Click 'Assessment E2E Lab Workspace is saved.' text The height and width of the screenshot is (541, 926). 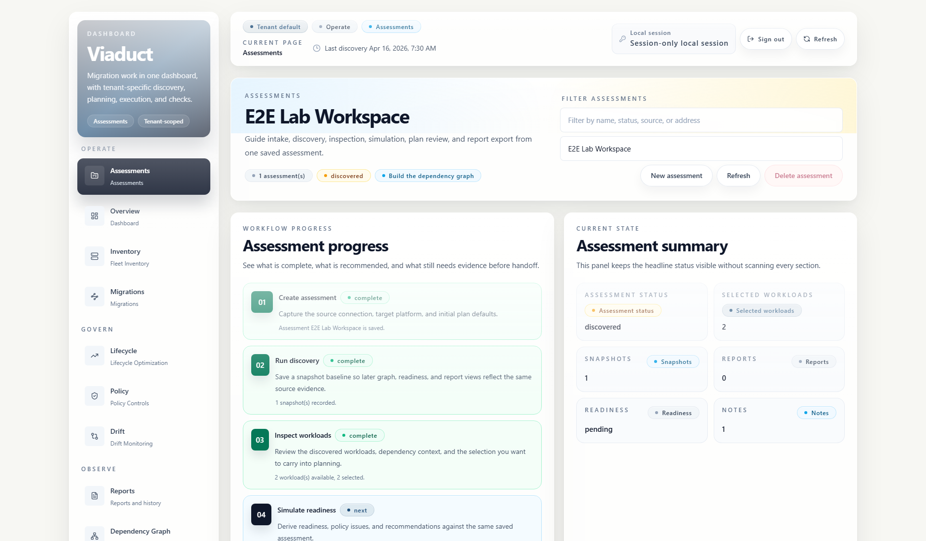pos(331,328)
